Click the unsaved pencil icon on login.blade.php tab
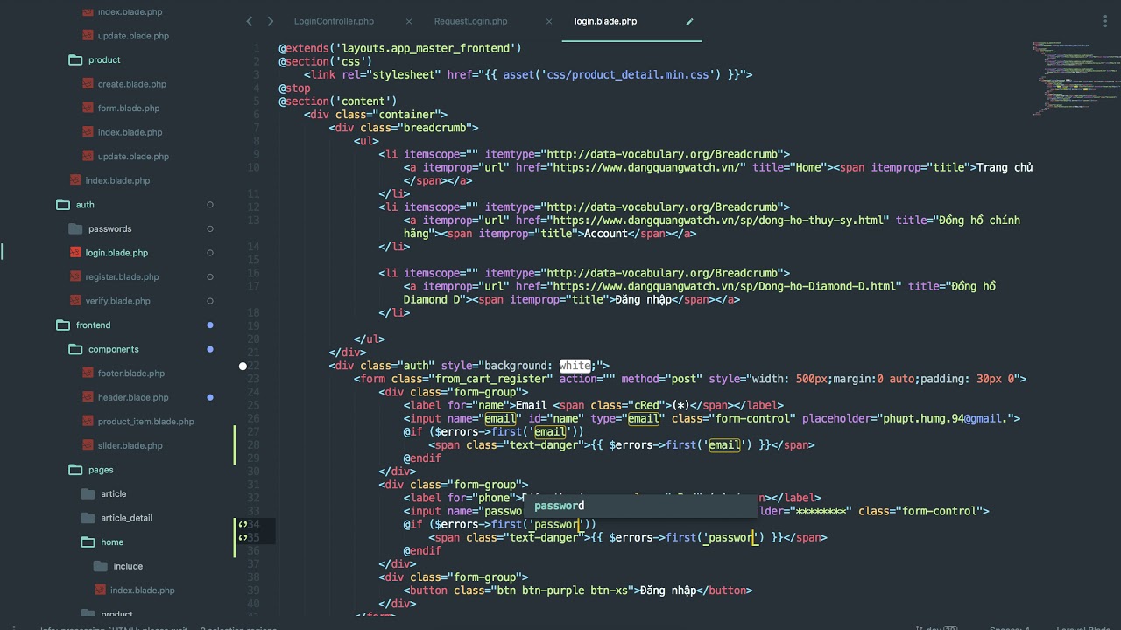Screen dimensions: 1121x630 click(689, 21)
